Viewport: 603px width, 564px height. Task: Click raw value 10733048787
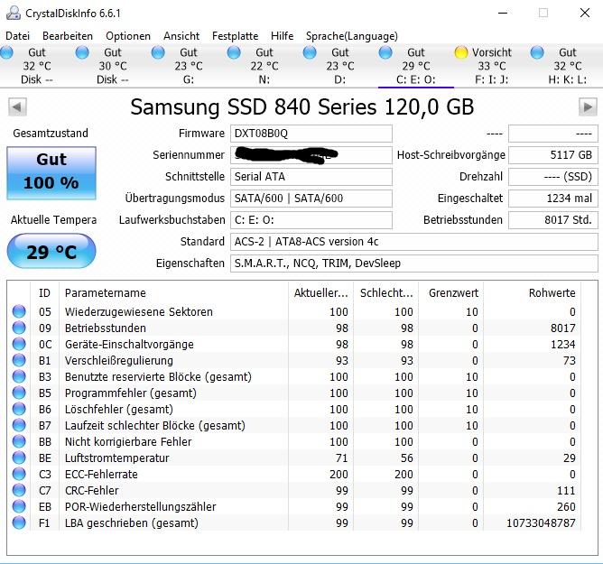tap(541, 522)
